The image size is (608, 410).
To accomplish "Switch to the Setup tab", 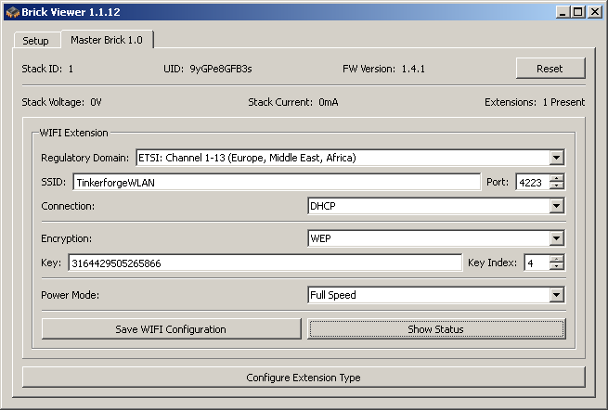I will (35, 41).
